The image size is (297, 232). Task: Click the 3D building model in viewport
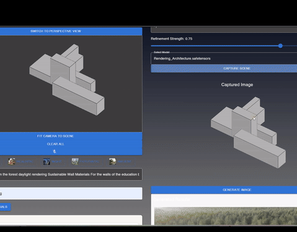[67, 80]
